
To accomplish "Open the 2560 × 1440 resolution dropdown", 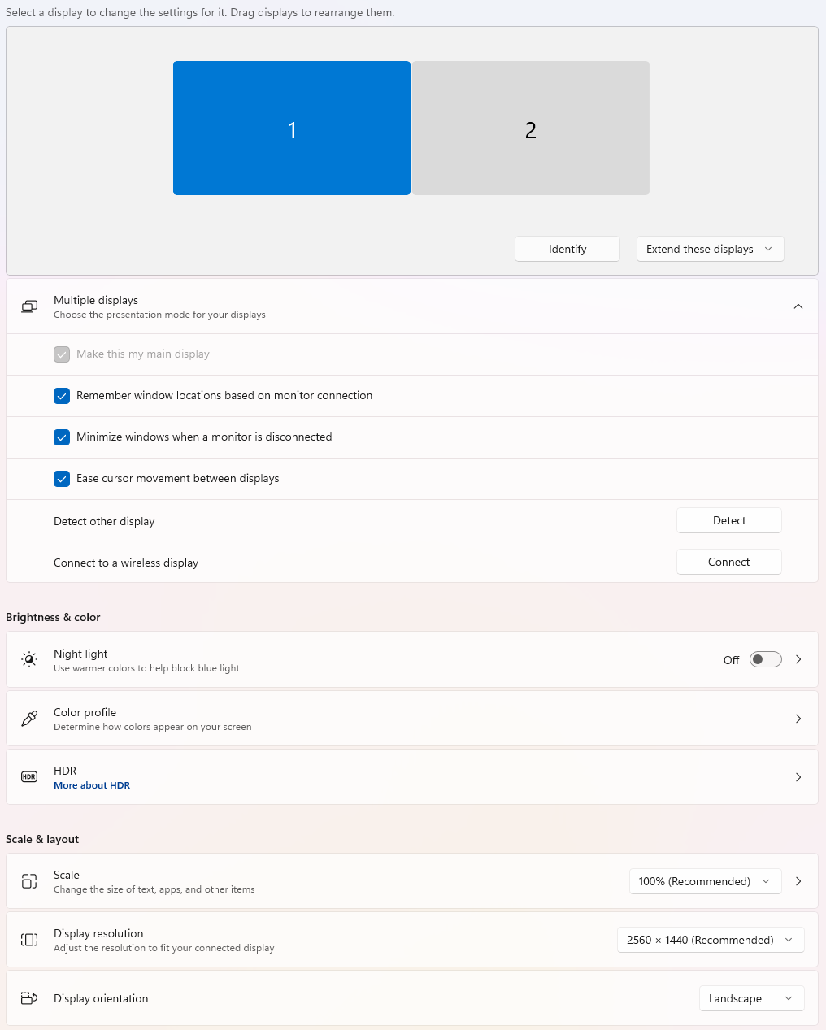I will (x=711, y=940).
